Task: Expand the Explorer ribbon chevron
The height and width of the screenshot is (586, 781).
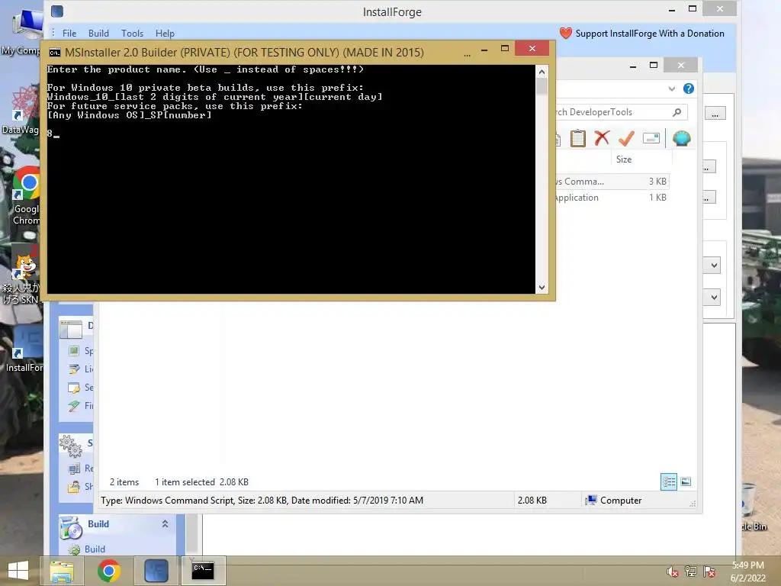Action: pyautogui.click(x=671, y=89)
